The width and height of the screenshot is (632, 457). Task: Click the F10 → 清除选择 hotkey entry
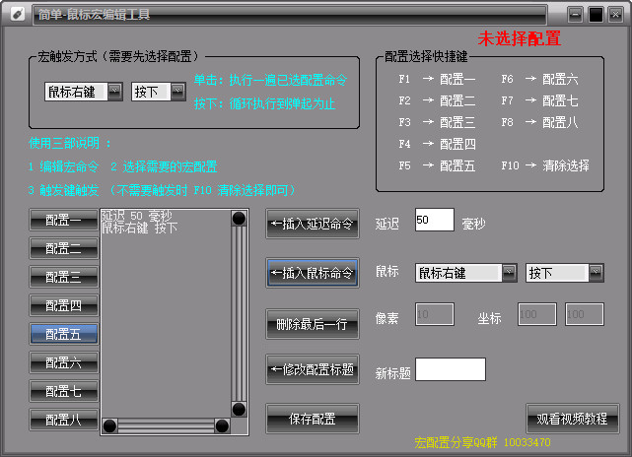coord(545,165)
